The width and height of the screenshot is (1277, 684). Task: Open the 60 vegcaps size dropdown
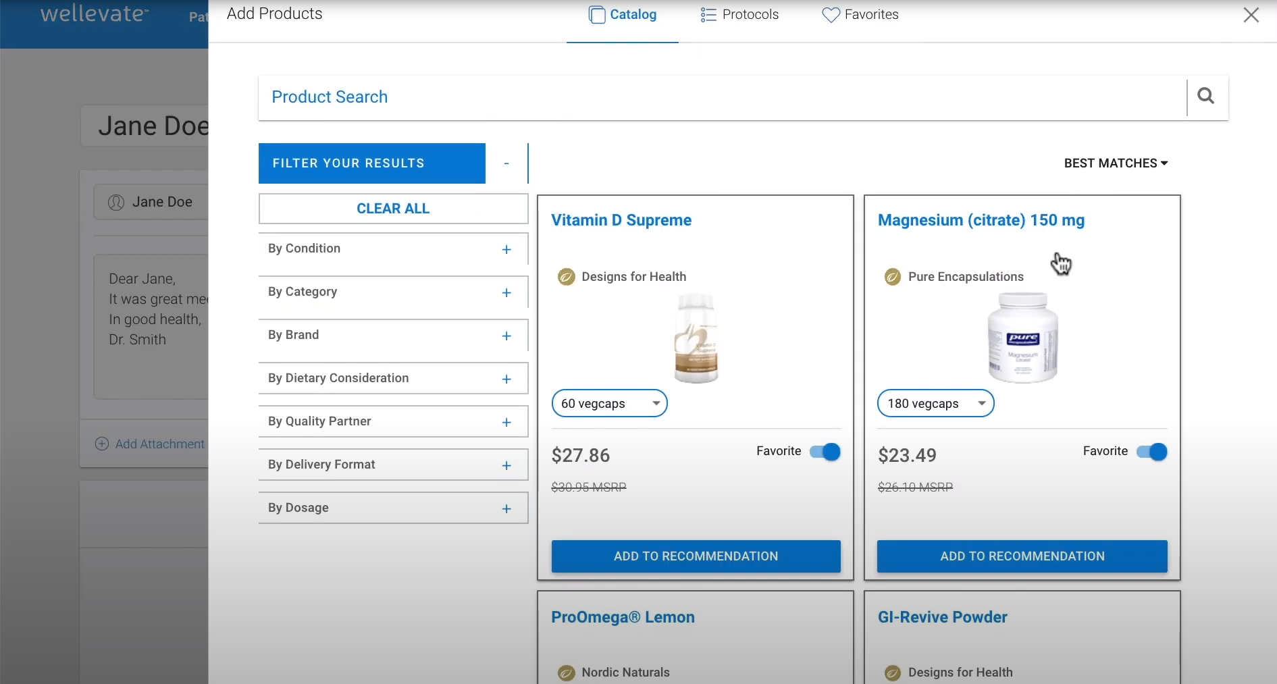click(609, 403)
